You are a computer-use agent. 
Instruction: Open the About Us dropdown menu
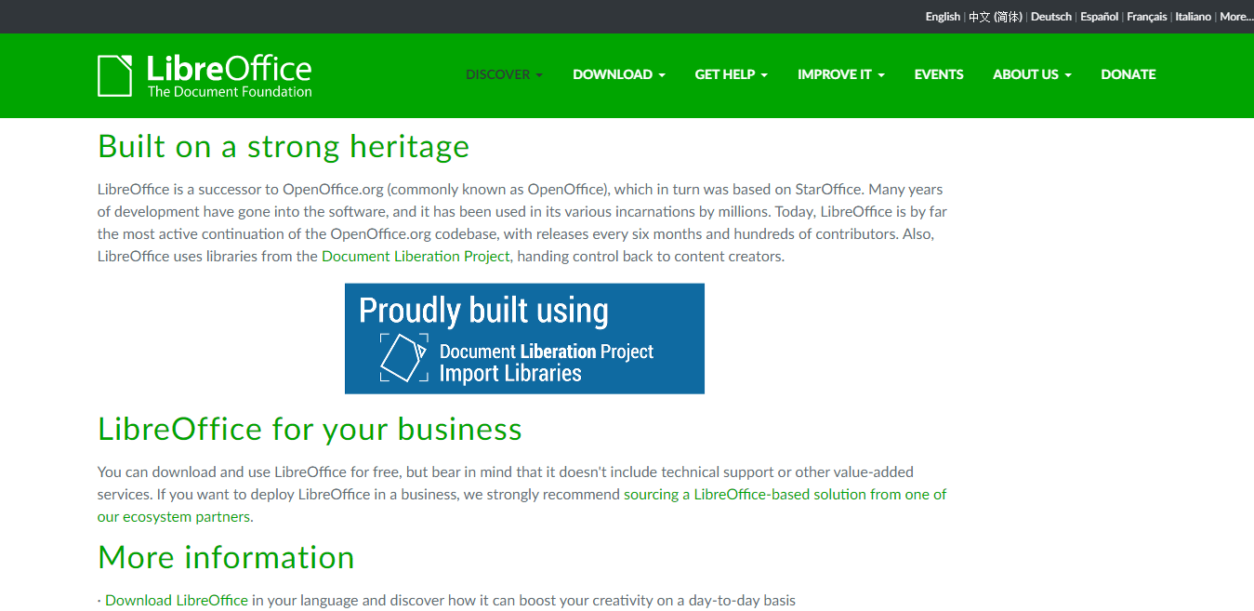click(x=1032, y=74)
